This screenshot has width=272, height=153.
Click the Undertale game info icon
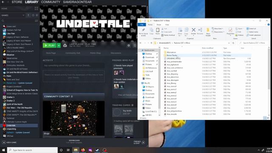135,45
